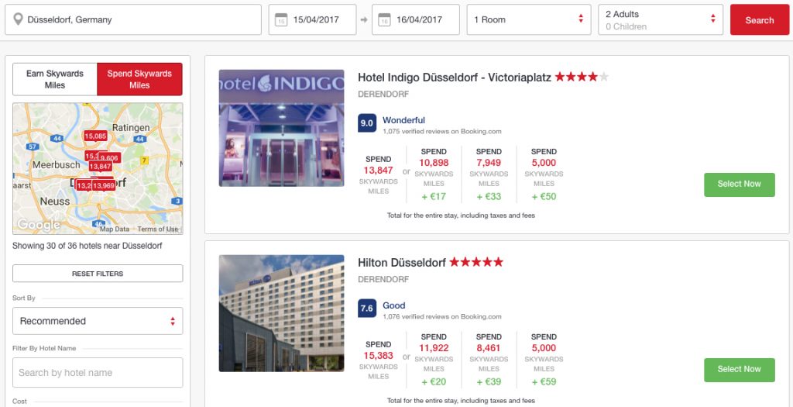This screenshot has height=407, width=793.
Task: Open Hotel Indigo Düsseldorf - Victoriaplatz title link
Action: [454, 78]
